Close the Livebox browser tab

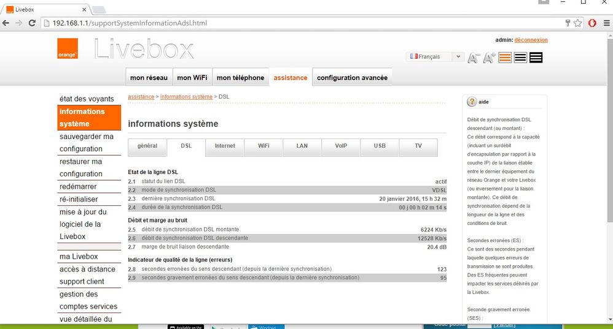[x=84, y=9]
